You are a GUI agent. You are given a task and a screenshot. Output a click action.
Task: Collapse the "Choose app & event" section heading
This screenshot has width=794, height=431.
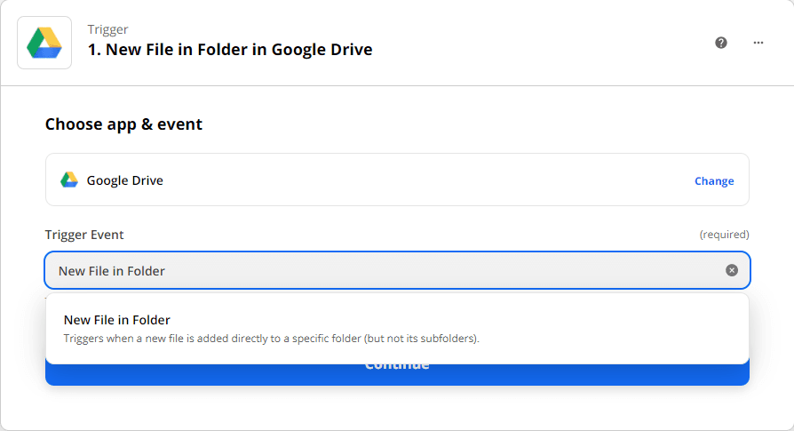123,124
